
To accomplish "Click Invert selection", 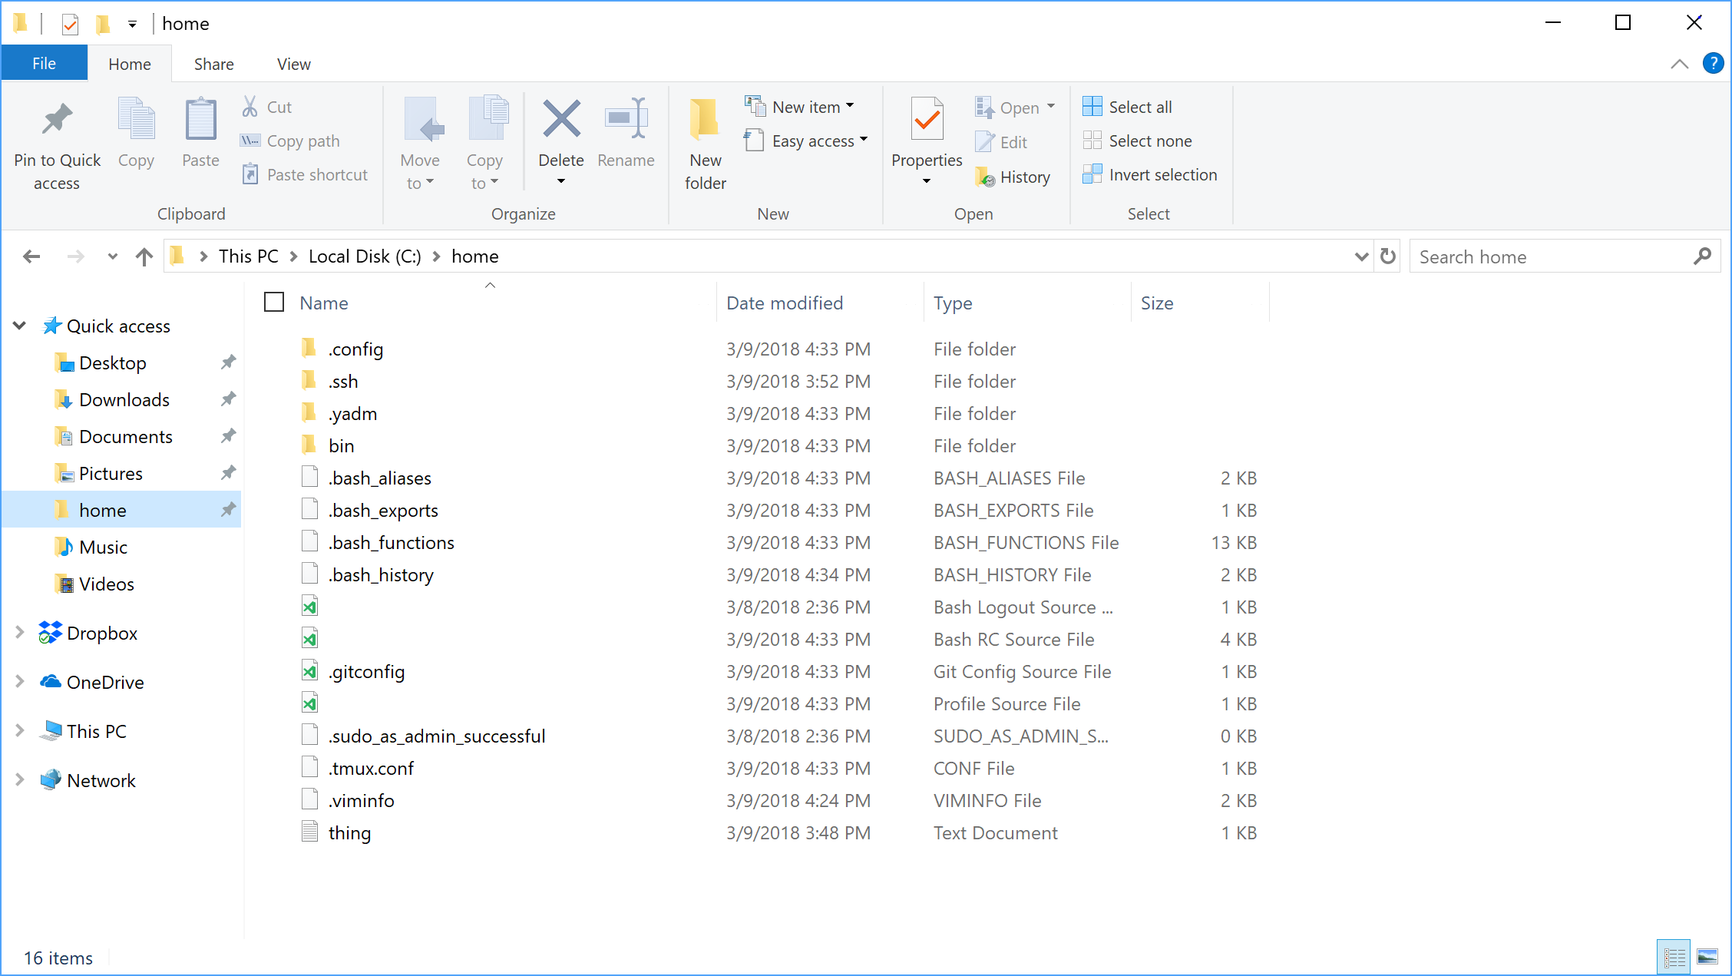I will pyautogui.click(x=1150, y=174).
